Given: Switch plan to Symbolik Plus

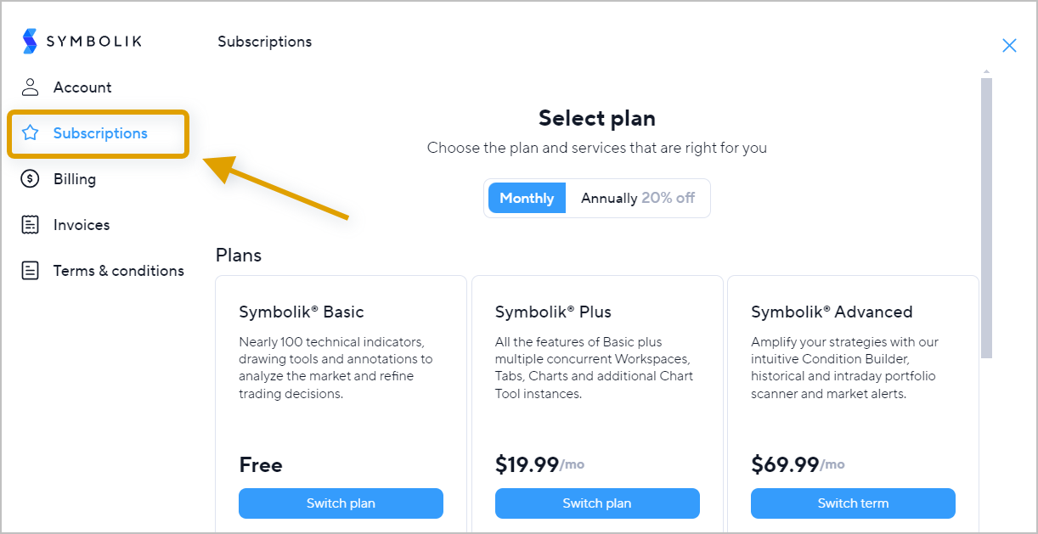Looking at the screenshot, I should (x=597, y=503).
